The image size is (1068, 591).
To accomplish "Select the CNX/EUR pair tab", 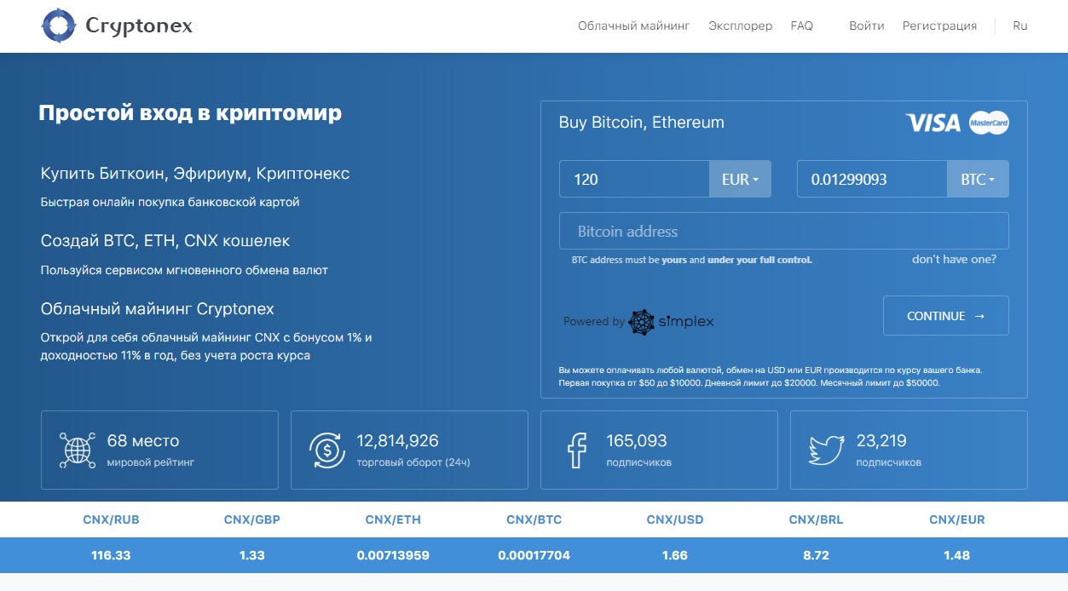I will (x=956, y=519).
